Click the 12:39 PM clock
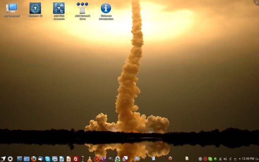 pos(248,159)
